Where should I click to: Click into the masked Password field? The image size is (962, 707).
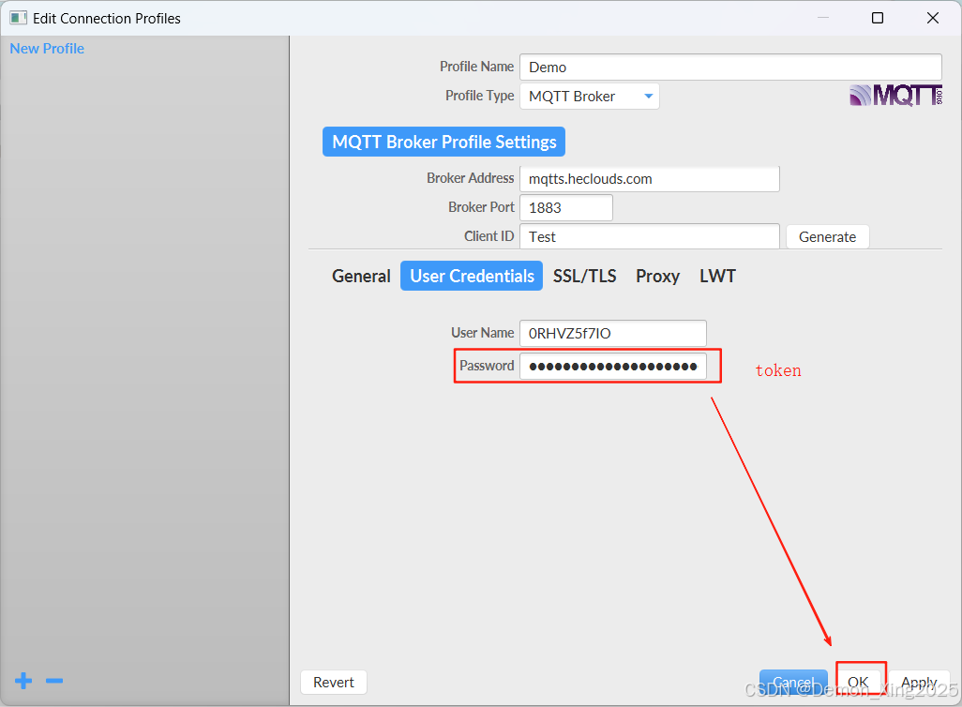point(613,367)
